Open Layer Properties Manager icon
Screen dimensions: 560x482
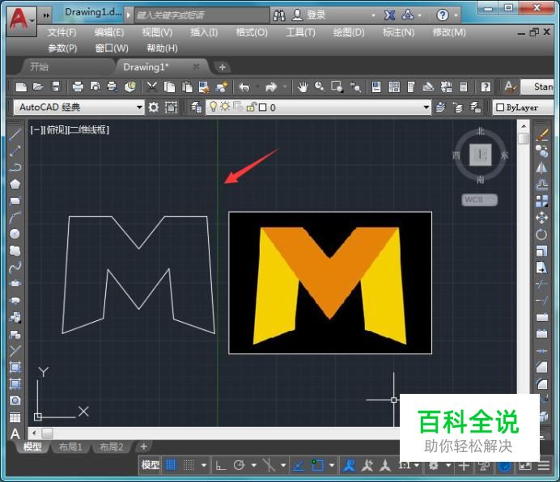(x=196, y=107)
